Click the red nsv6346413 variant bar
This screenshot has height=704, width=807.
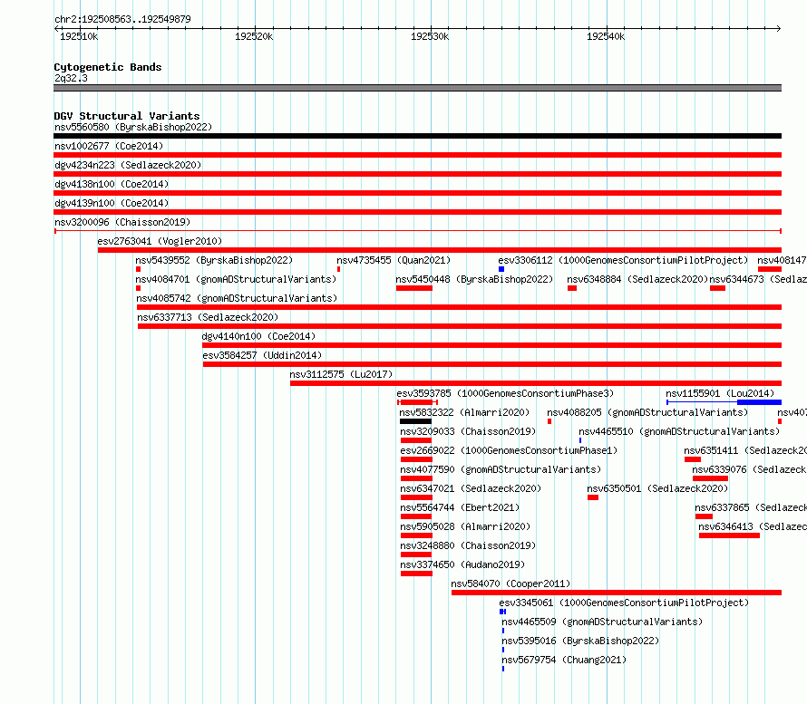pos(729,535)
